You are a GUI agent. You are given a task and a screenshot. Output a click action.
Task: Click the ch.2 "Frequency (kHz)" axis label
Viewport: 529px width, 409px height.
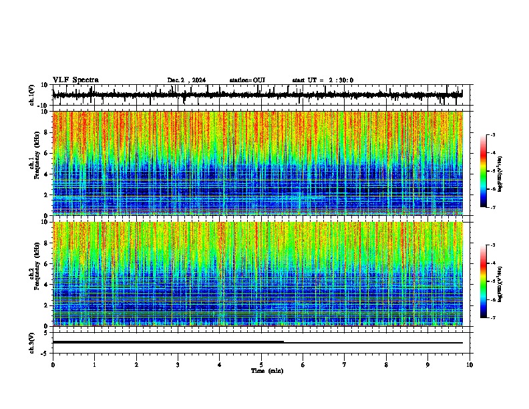tap(37, 266)
